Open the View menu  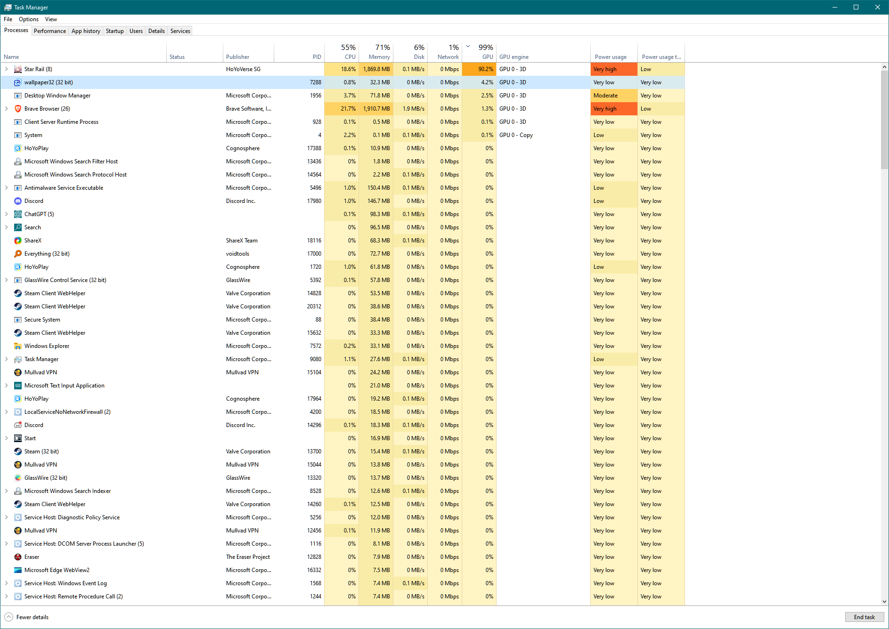(x=51, y=19)
